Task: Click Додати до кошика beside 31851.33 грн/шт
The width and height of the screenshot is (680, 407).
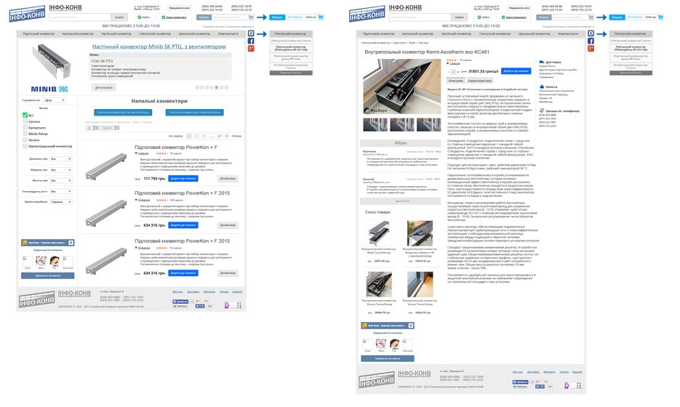Action: click(x=516, y=70)
